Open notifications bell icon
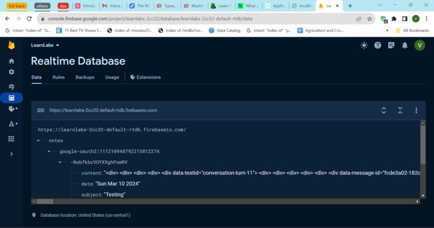Viewport: 434px width, 228px height. pyautogui.click(x=405, y=45)
